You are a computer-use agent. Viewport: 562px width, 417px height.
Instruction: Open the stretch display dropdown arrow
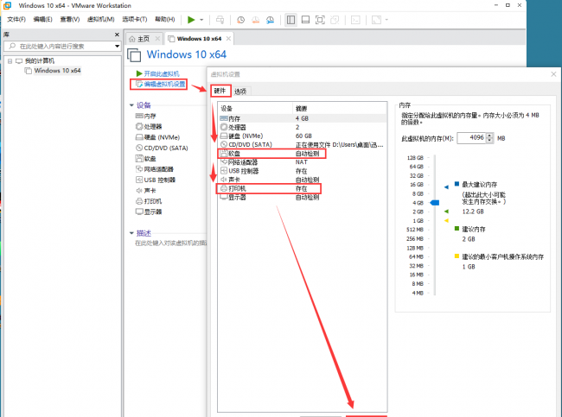[x=386, y=20]
